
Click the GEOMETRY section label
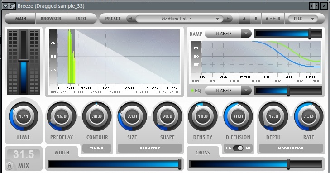150,149
